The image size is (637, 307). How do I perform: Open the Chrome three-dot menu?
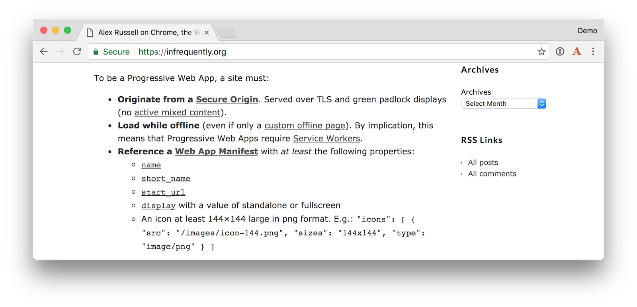[x=593, y=51]
